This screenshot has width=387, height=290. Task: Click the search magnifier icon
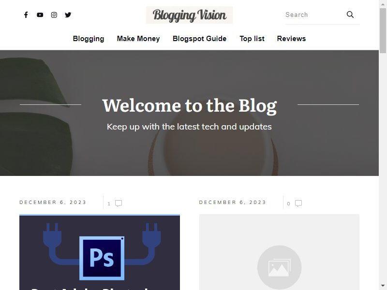(350, 14)
